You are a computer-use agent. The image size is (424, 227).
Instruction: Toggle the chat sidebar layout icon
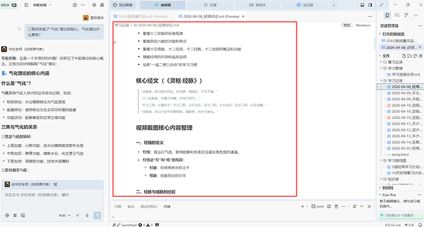click(x=26, y=5)
